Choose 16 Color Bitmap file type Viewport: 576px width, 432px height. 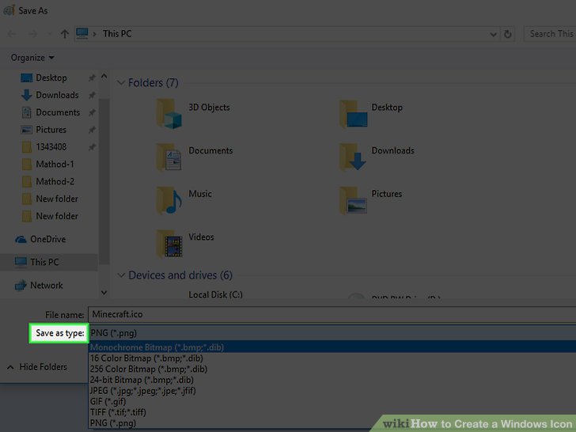[332, 358]
